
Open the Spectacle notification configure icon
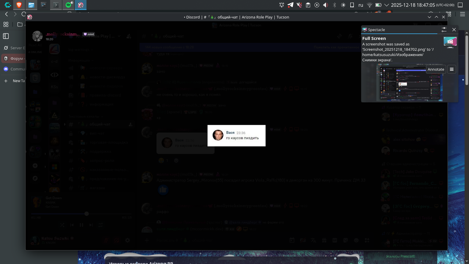444,30
